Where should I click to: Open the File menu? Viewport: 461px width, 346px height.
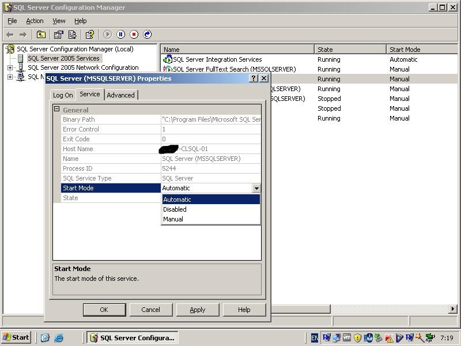pos(12,21)
